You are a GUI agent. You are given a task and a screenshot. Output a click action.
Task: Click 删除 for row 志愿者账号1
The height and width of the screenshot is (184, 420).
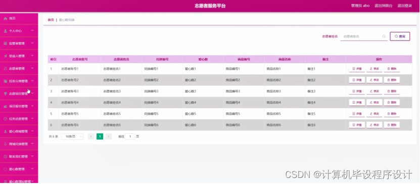click(392, 69)
